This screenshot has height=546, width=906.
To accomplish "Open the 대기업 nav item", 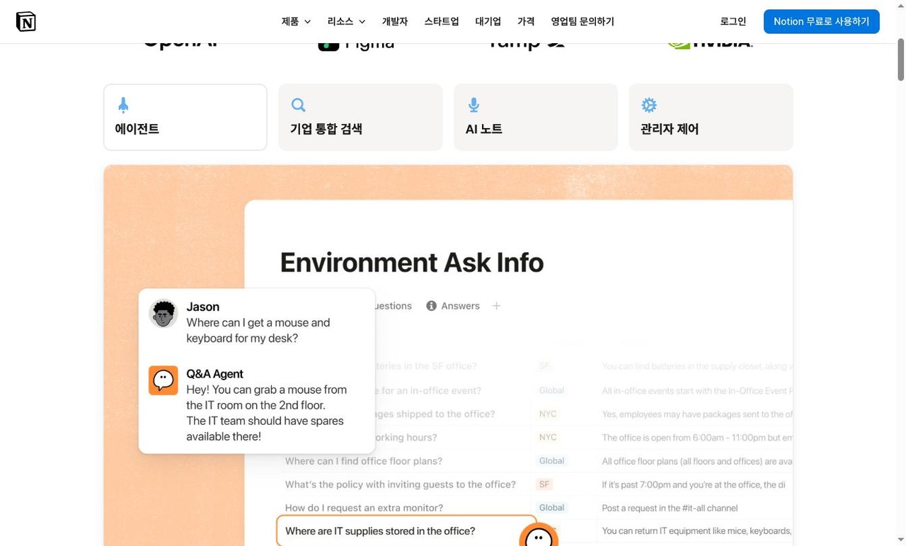I will [488, 21].
